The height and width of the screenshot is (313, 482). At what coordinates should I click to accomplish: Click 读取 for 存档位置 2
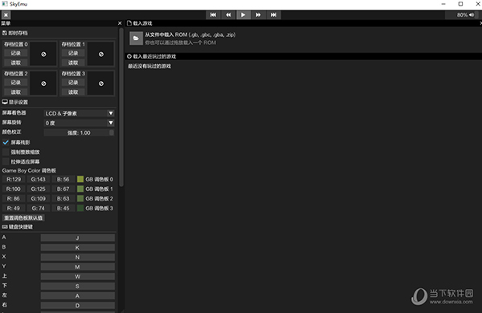16,91
